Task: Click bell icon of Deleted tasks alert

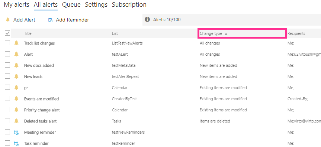Action: tap(16, 121)
